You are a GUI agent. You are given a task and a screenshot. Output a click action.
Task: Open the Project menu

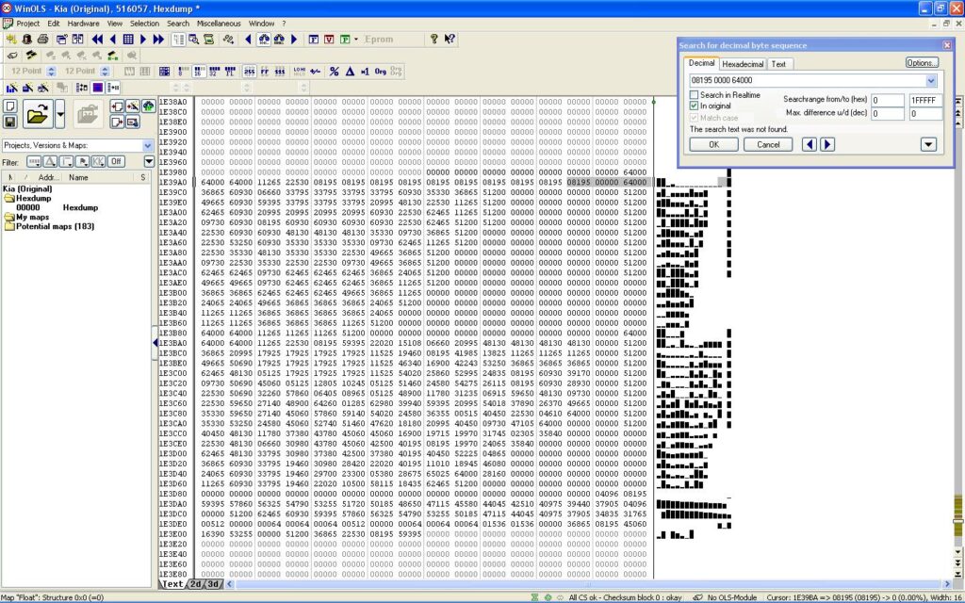(x=27, y=24)
